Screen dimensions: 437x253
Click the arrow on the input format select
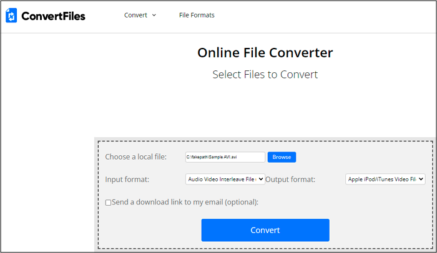pos(261,179)
